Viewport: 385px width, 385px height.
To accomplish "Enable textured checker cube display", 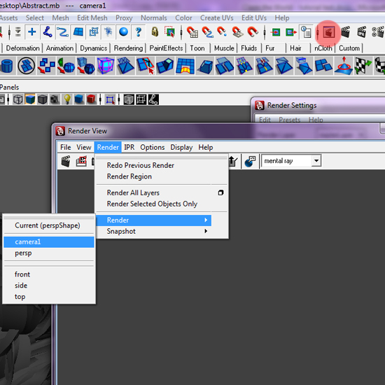I will click(55, 99).
